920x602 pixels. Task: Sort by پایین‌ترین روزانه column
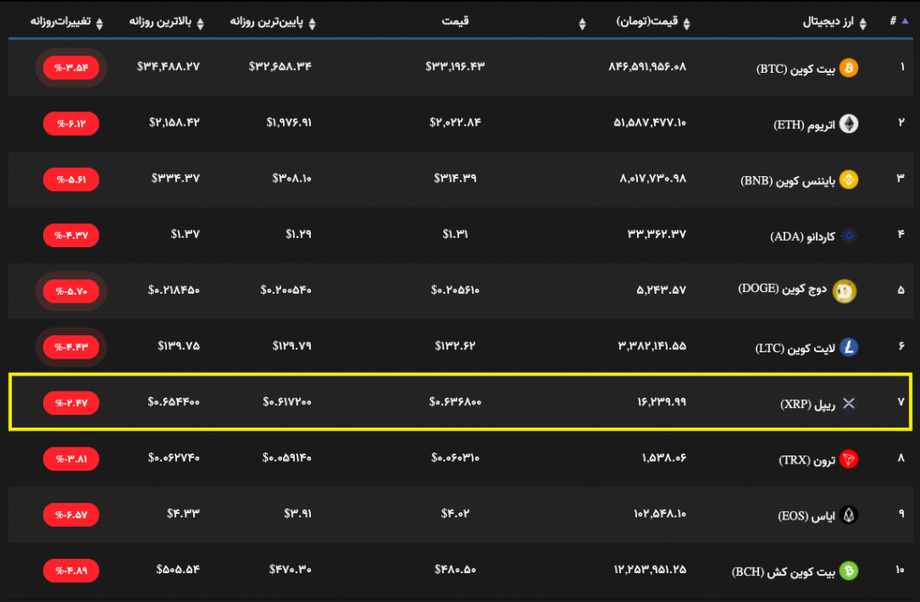(x=312, y=22)
